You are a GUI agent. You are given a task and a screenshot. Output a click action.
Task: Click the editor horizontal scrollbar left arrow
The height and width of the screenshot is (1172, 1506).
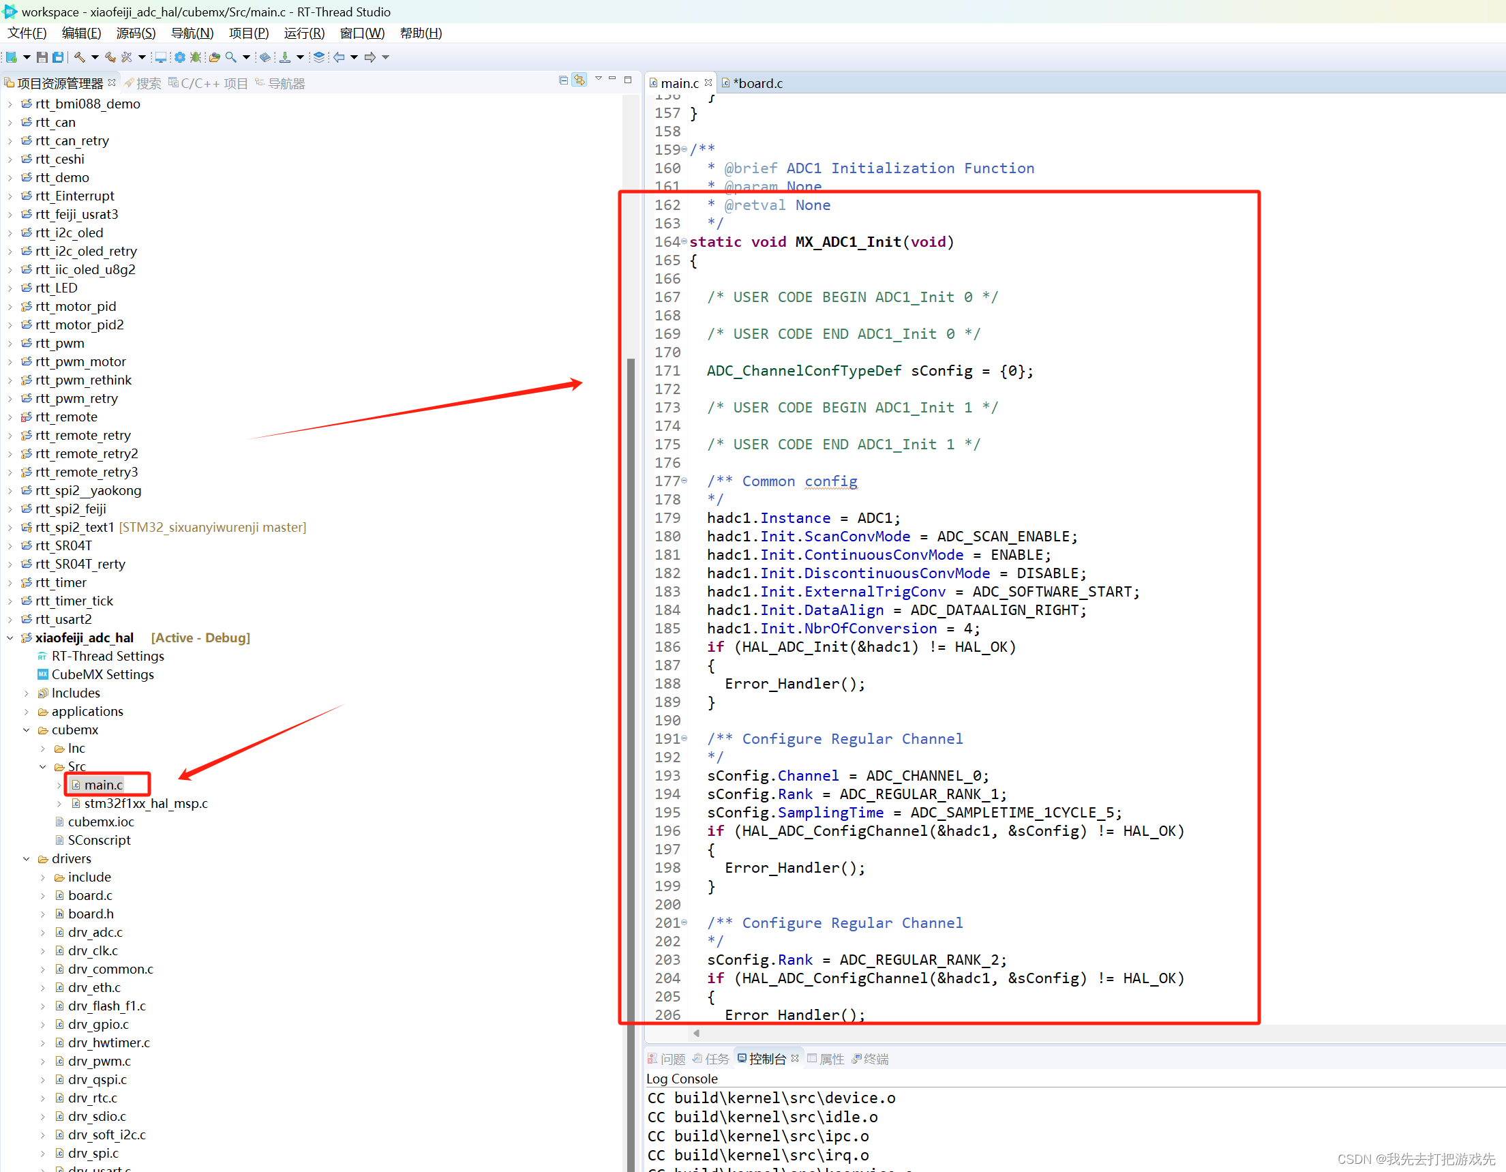coord(697,1032)
